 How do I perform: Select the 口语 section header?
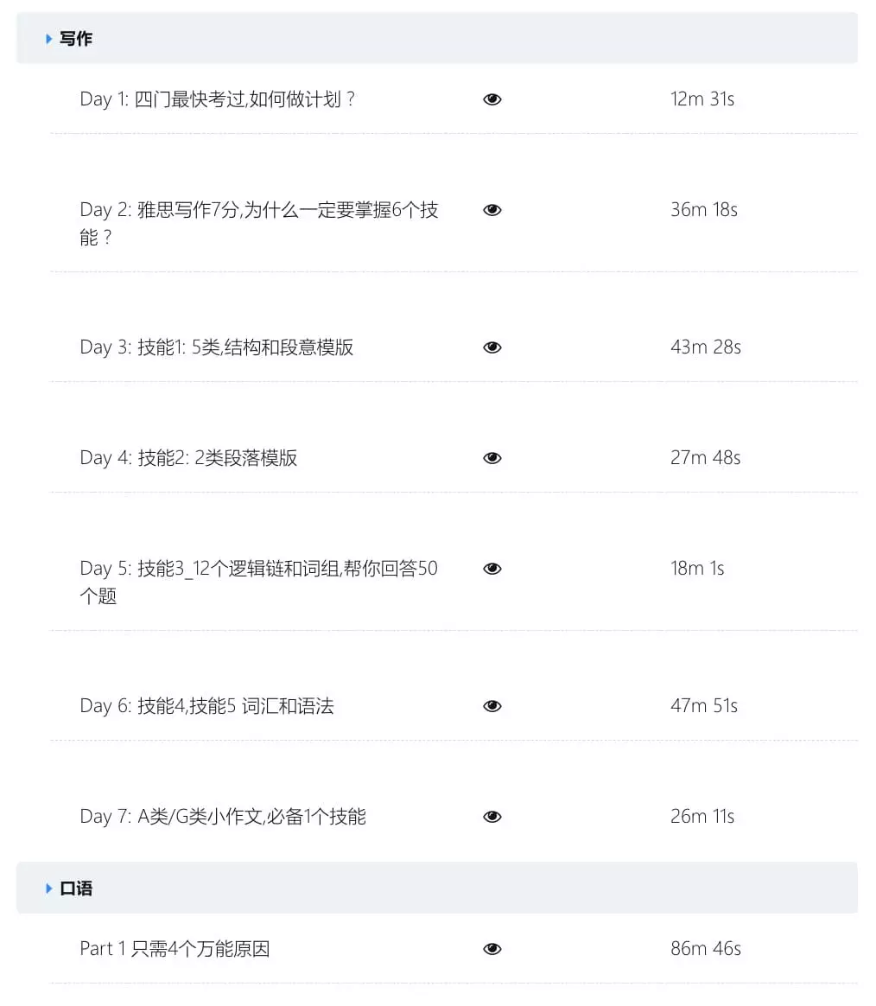(76, 888)
